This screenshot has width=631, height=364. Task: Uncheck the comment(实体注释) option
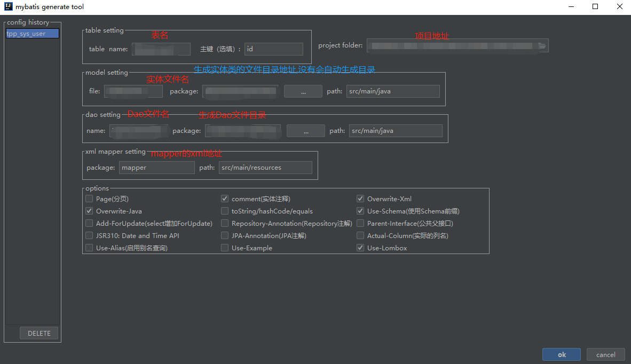225,199
